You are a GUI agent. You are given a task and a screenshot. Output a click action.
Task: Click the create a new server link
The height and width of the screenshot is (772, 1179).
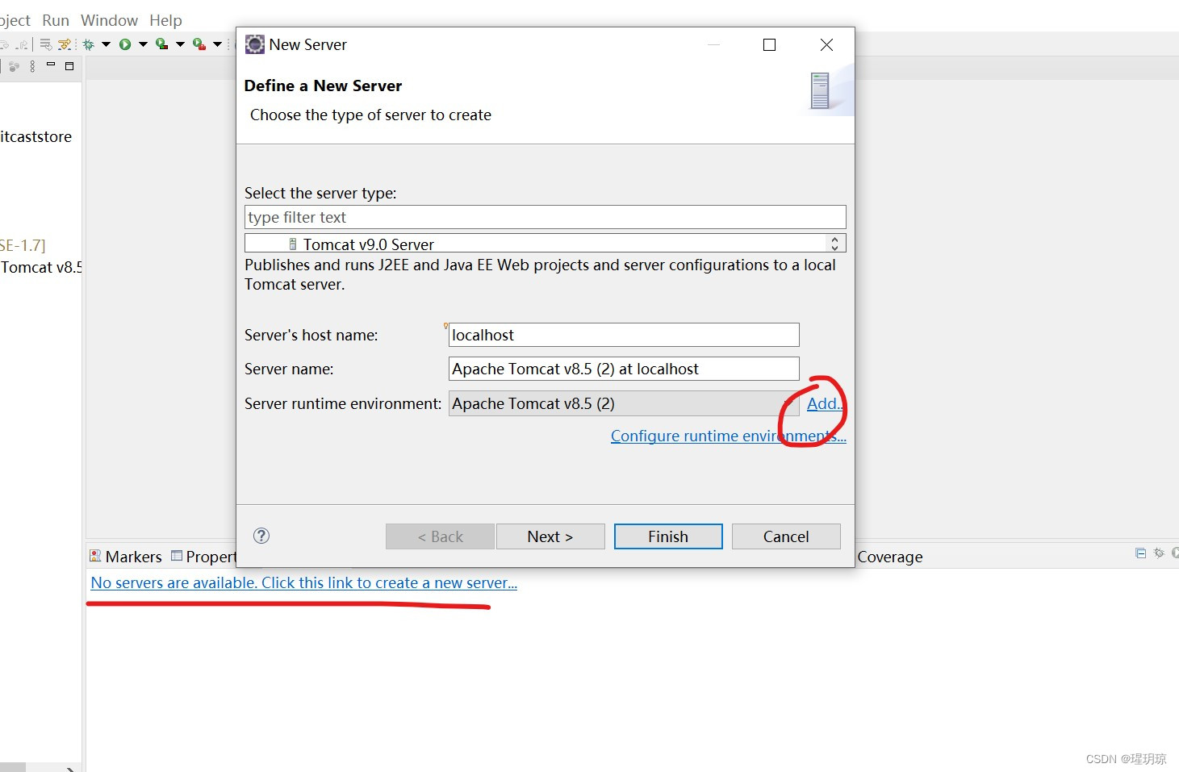[x=303, y=582]
